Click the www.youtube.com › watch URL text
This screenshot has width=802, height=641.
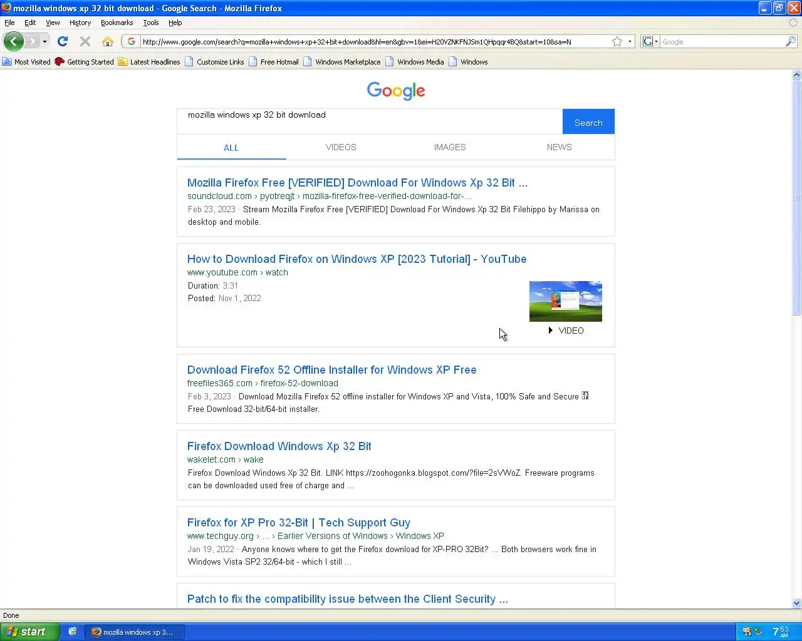point(237,272)
